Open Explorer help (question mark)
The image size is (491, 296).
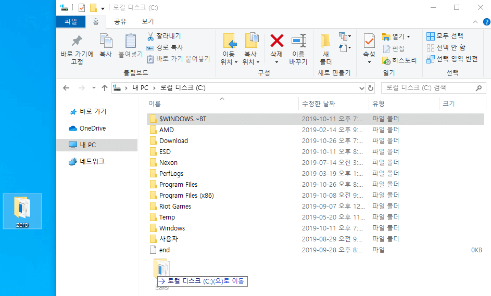pos(487,22)
